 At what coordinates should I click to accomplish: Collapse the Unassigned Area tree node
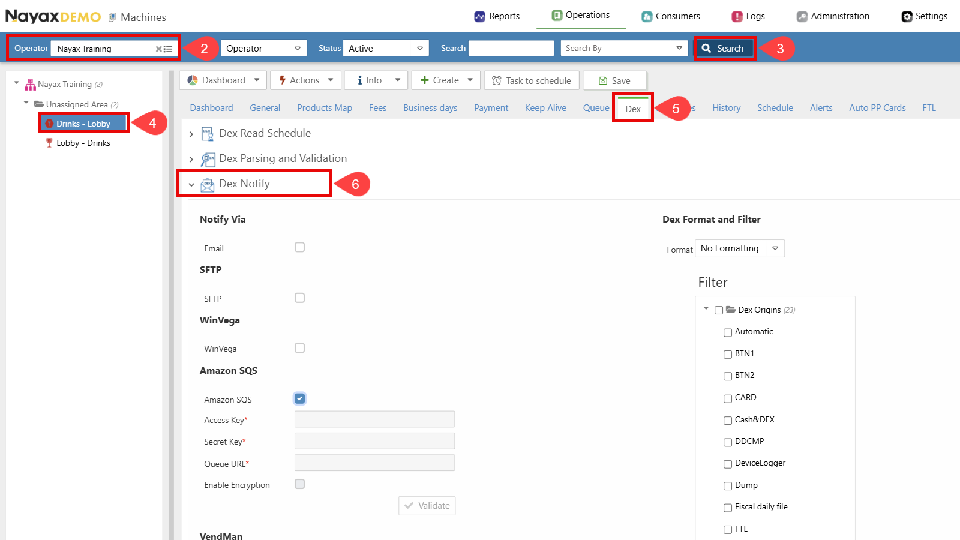(26, 103)
